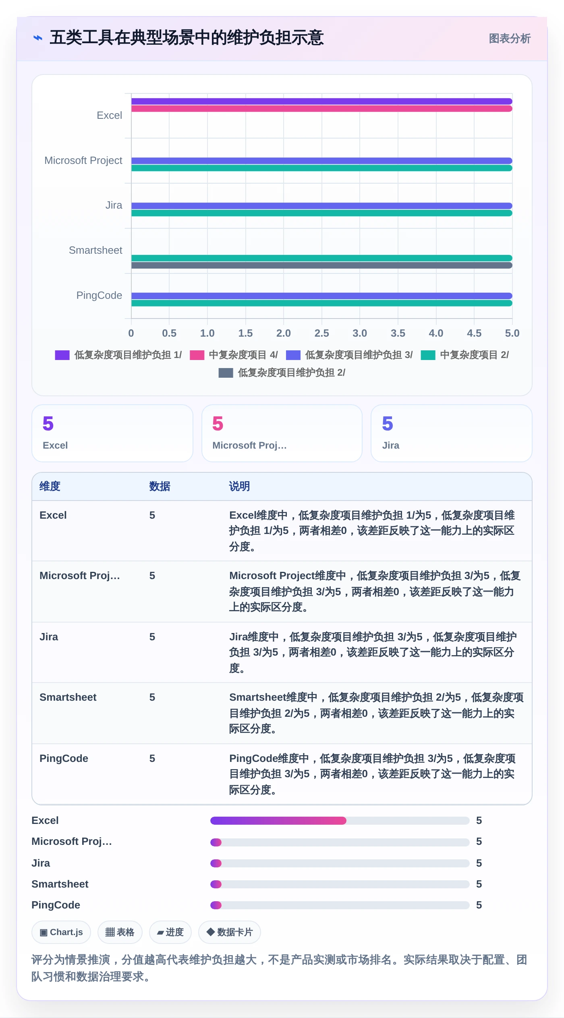Click the Microsoft Proj… progress bar
The width and height of the screenshot is (564, 1018).
click(340, 842)
